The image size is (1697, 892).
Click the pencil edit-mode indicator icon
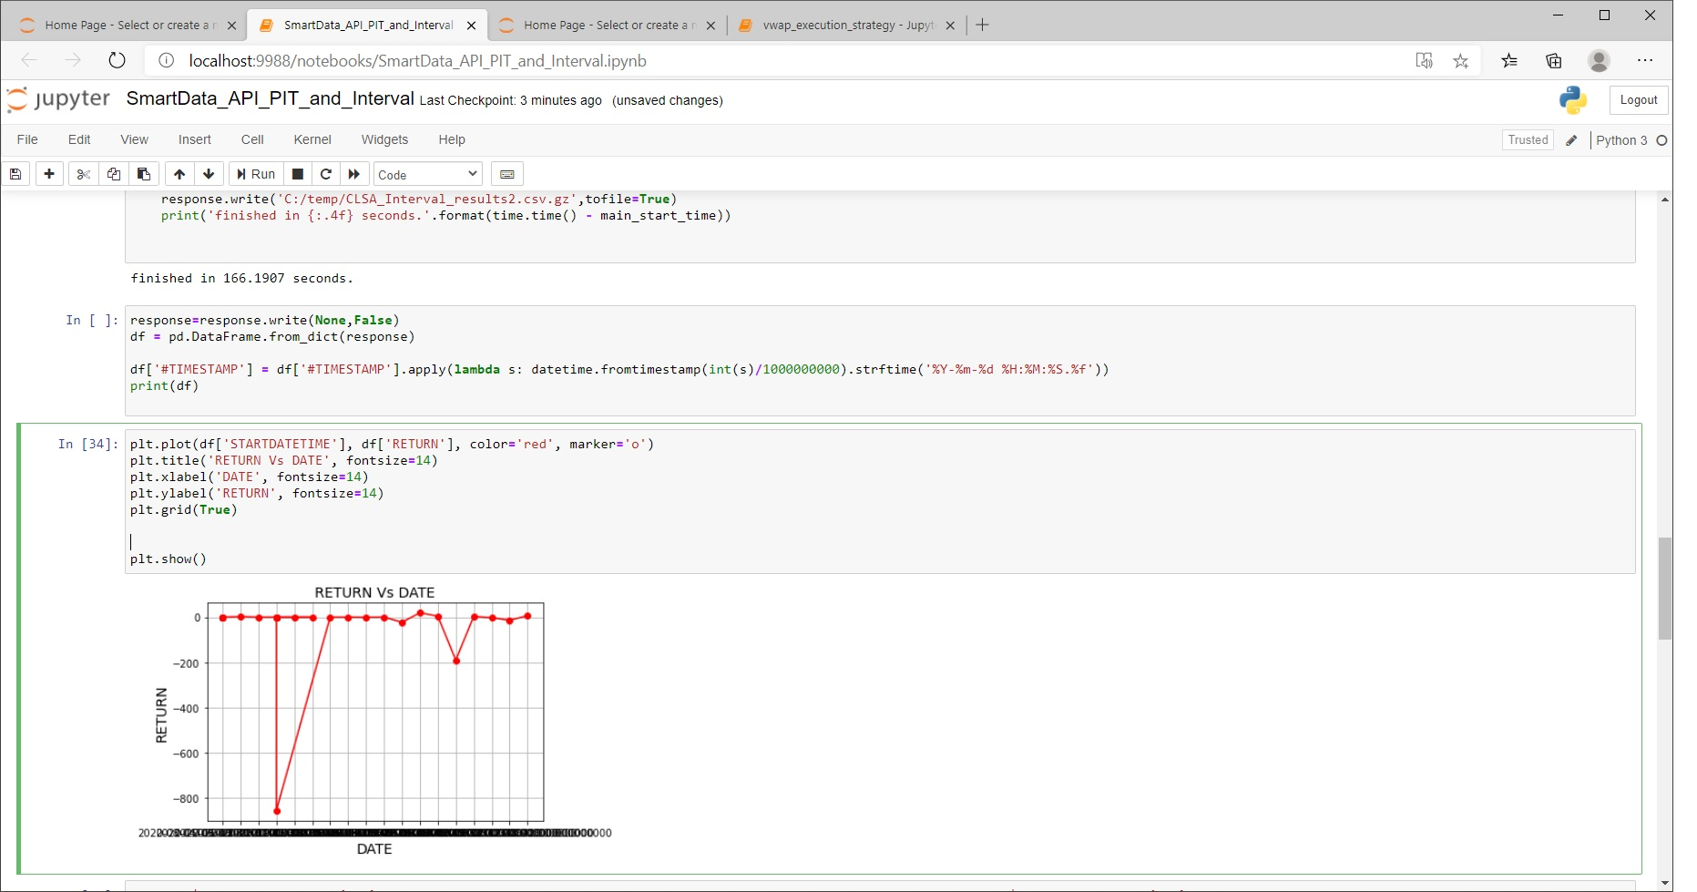click(x=1571, y=140)
